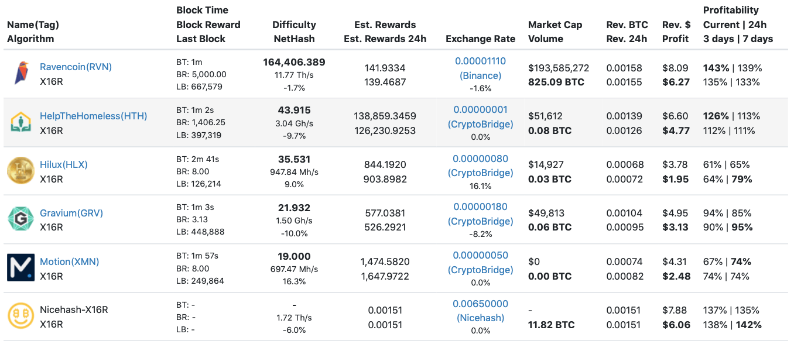Click the Difficulty NetHash column header
Screen dimensions: 794x351
pyautogui.click(x=294, y=32)
